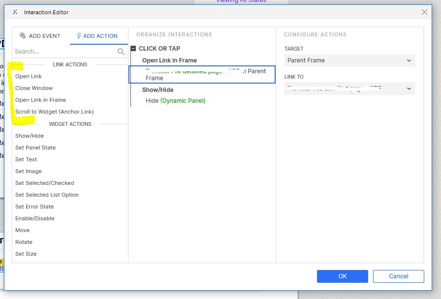The width and height of the screenshot is (441, 299).
Task: Select the Set Panel State action
Action: [x=35, y=148]
